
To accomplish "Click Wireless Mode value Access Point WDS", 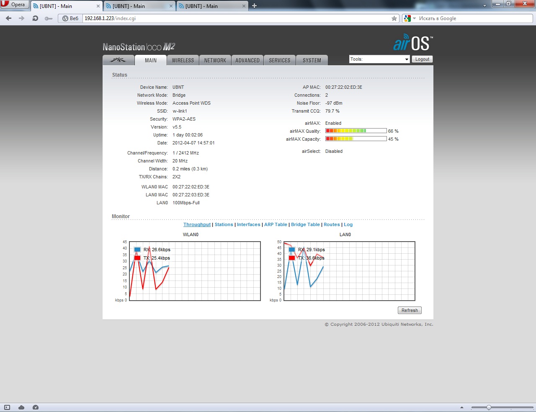I will (x=191, y=103).
